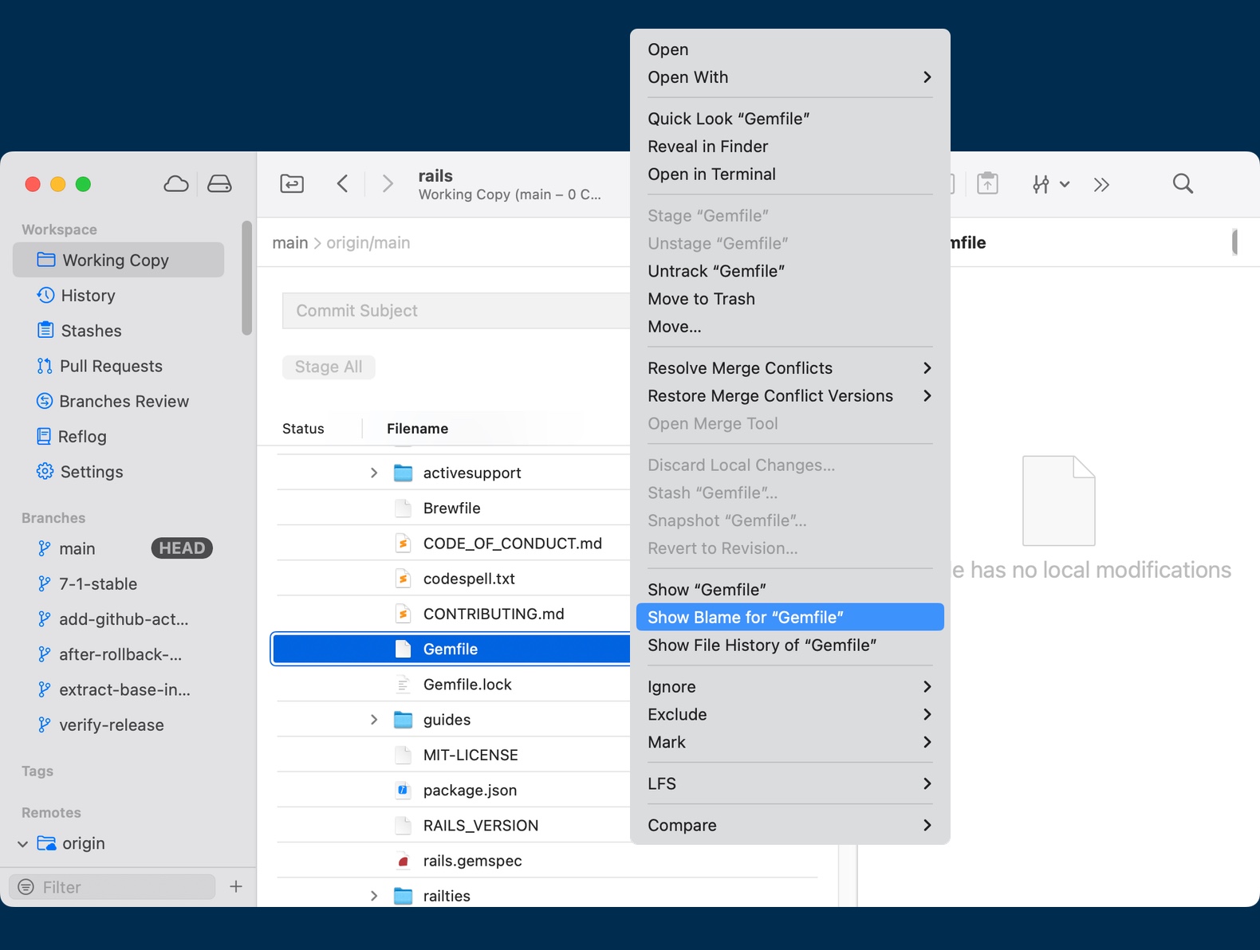The image size is (1260, 950).
Task: Open the History view in sidebar
Action: [x=88, y=296]
